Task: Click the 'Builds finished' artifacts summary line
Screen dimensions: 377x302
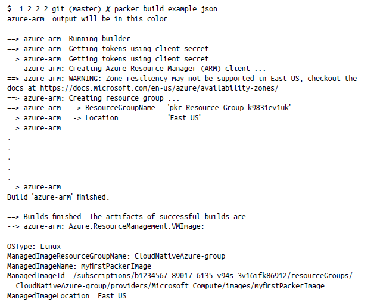Action: tap(128, 216)
